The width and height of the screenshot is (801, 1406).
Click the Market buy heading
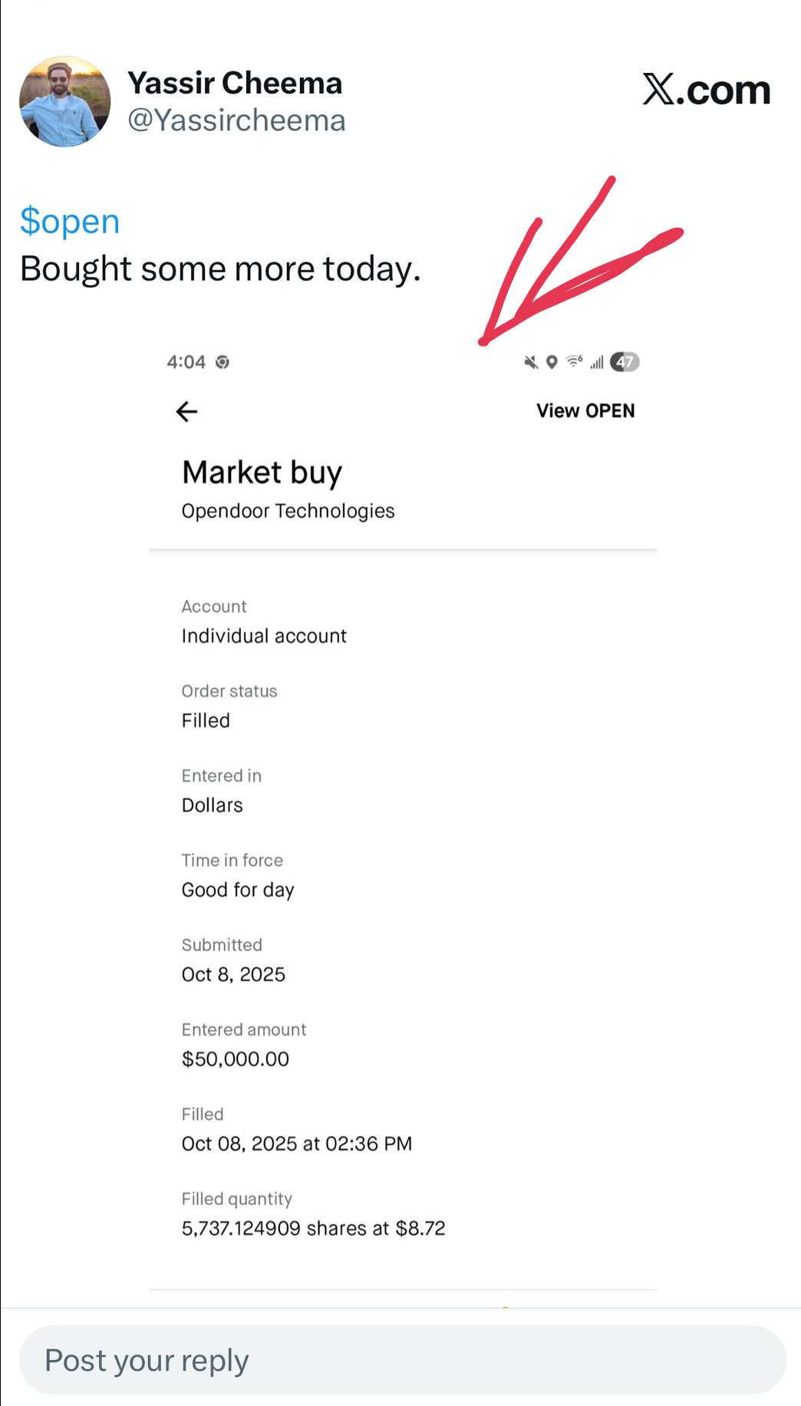(x=262, y=473)
